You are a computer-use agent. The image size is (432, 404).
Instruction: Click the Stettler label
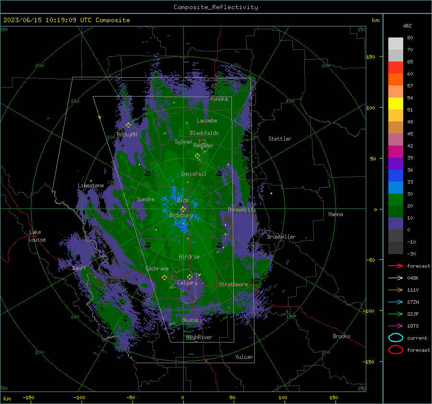[280, 139]
